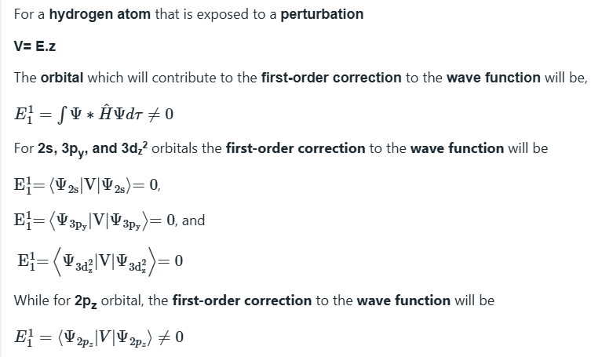The height and width of the screenshot is (357, 591).
Task: Select the "V= E.z" perturbation line
Action: click(35, 46)
